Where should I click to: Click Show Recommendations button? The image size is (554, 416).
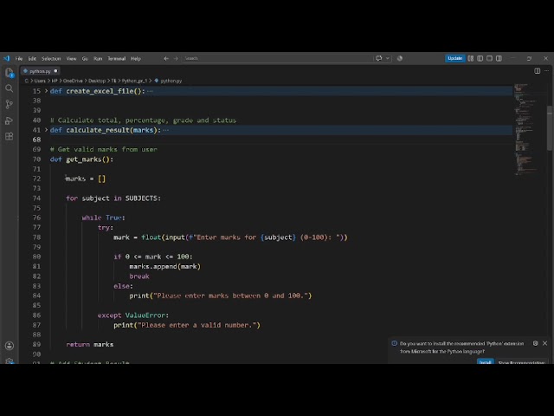pyautogui.click(x=521, y=362)
